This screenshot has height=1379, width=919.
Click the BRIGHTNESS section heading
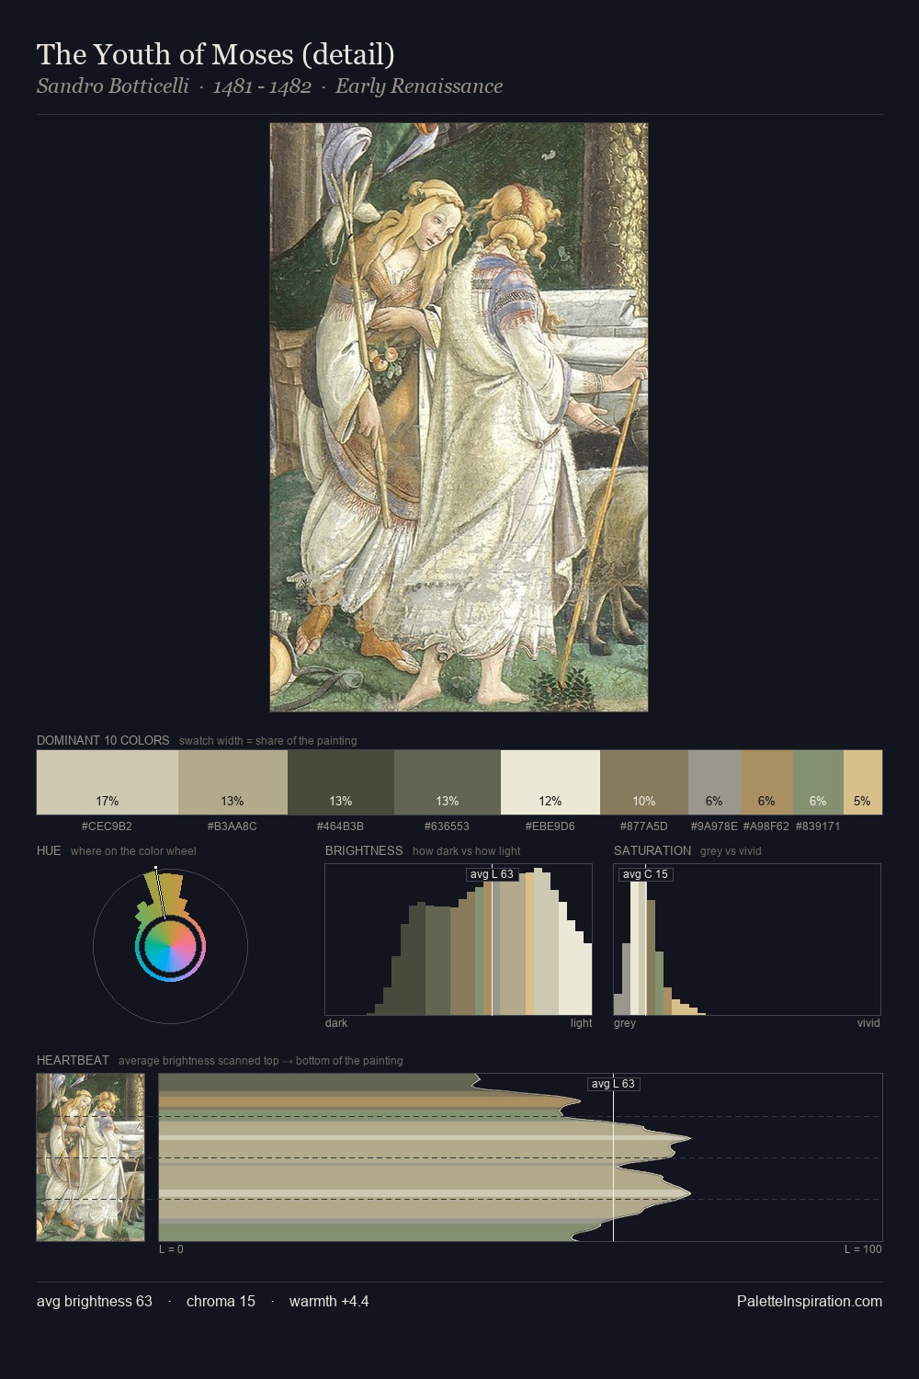(x=364, y=850)
